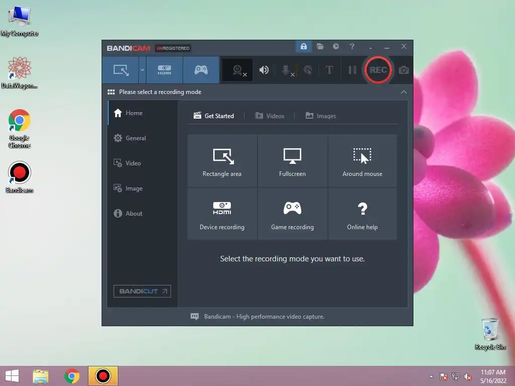This screenshot has height=386, width=515.
Task: Capture a screenshot with the camera icon
Action: coord(404,70)
